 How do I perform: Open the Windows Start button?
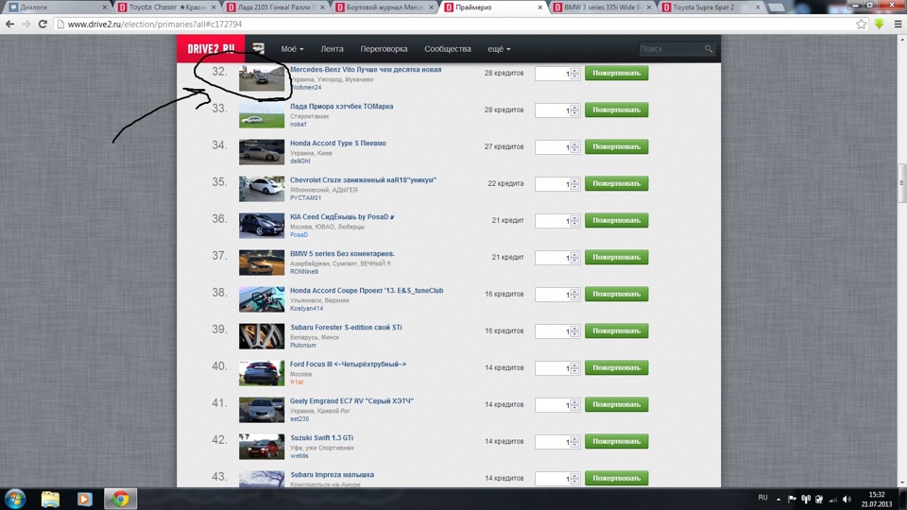(15, 499)
